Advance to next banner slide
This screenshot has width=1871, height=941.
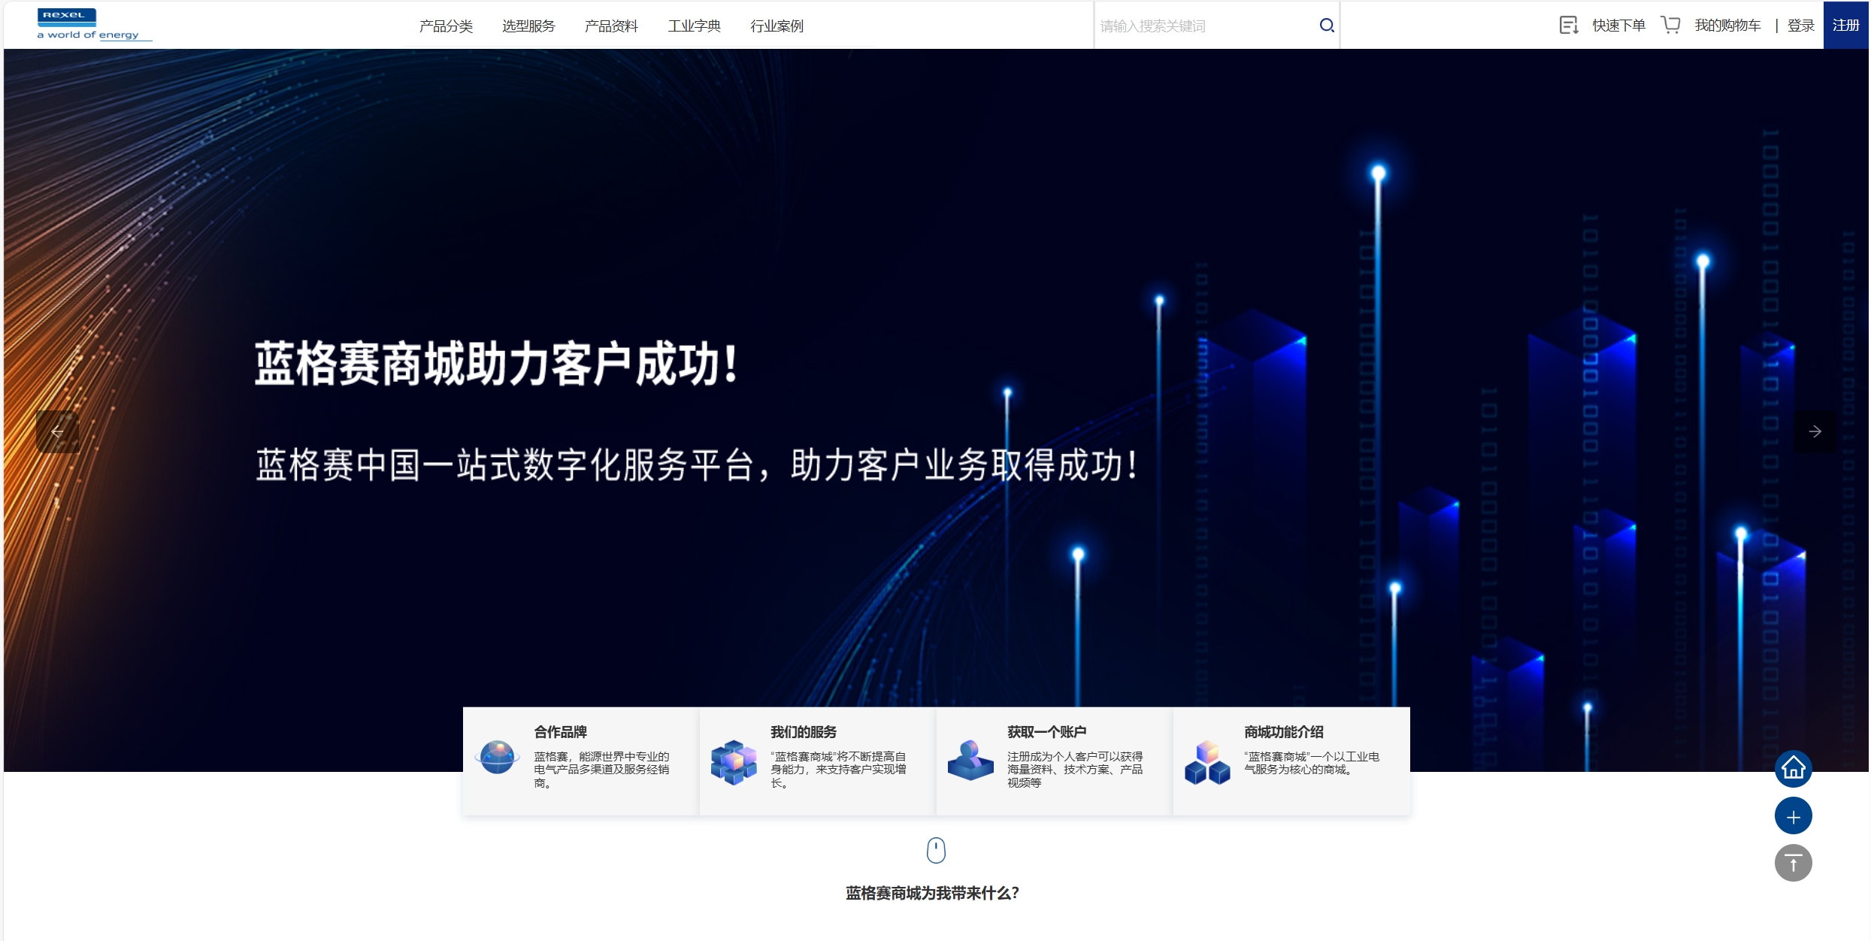1815,431
